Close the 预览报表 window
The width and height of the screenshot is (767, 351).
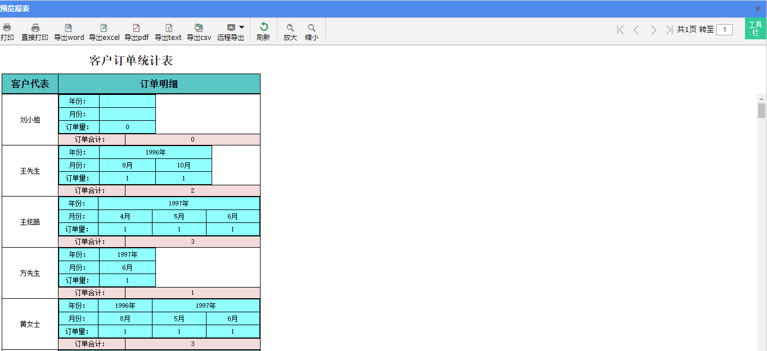(757, 8)
